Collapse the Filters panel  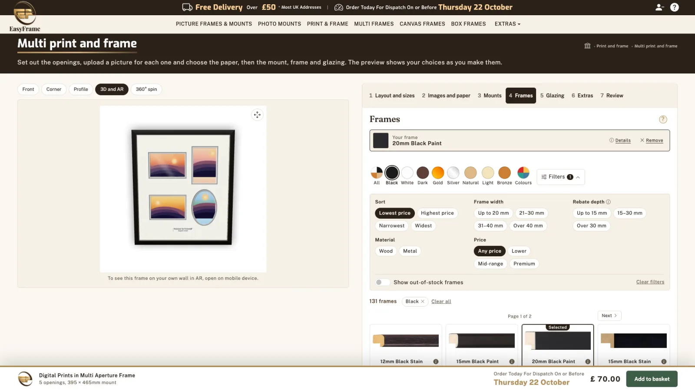coord(560,177)
